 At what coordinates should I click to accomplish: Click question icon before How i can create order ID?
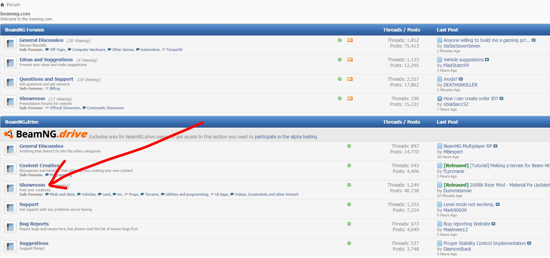pos(440,99)
